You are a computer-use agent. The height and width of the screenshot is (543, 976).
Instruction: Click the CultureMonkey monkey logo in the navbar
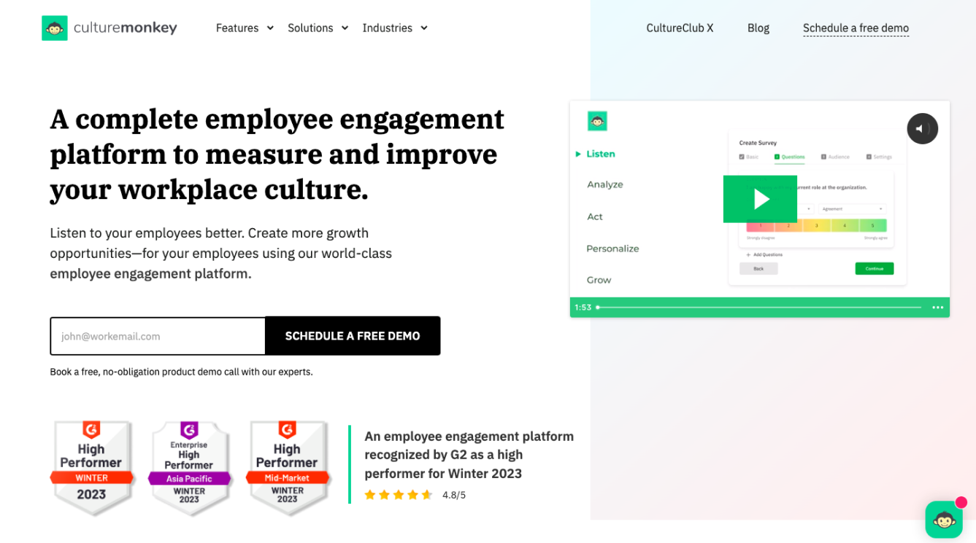click(x=55, y=28)
